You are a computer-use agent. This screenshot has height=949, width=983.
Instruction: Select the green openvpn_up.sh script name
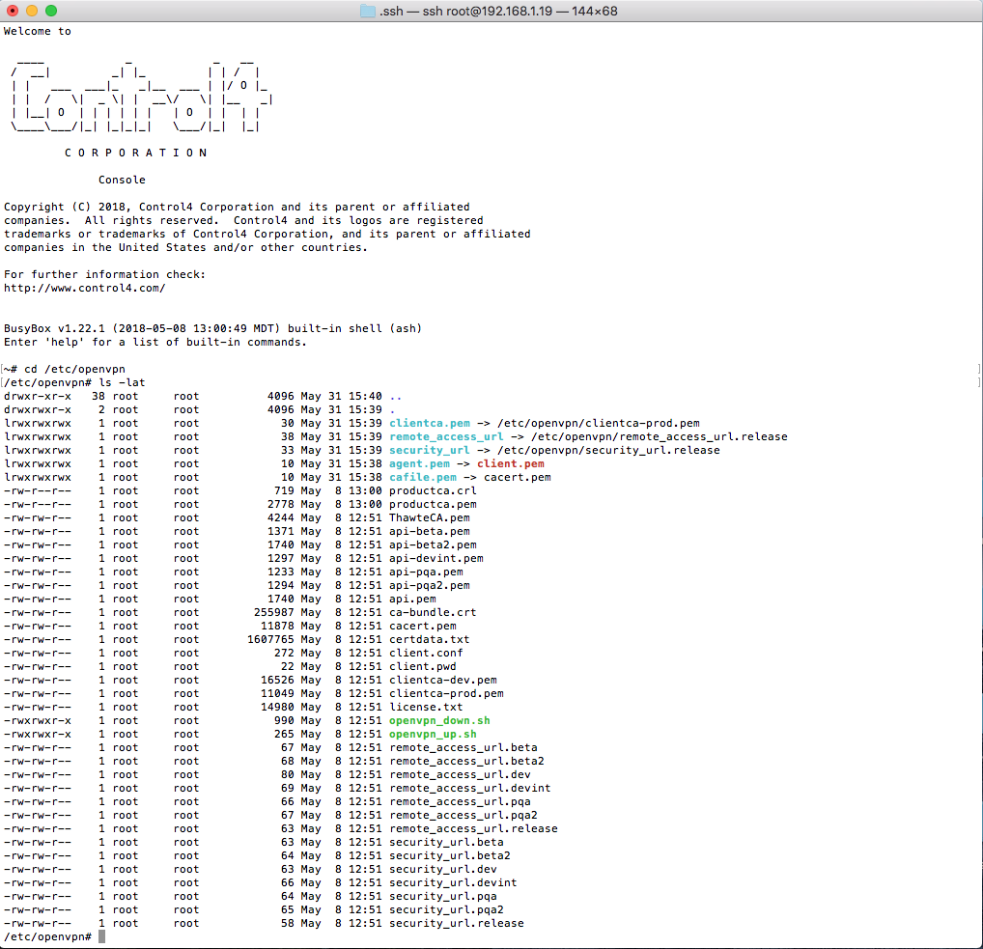pos(433,734)
